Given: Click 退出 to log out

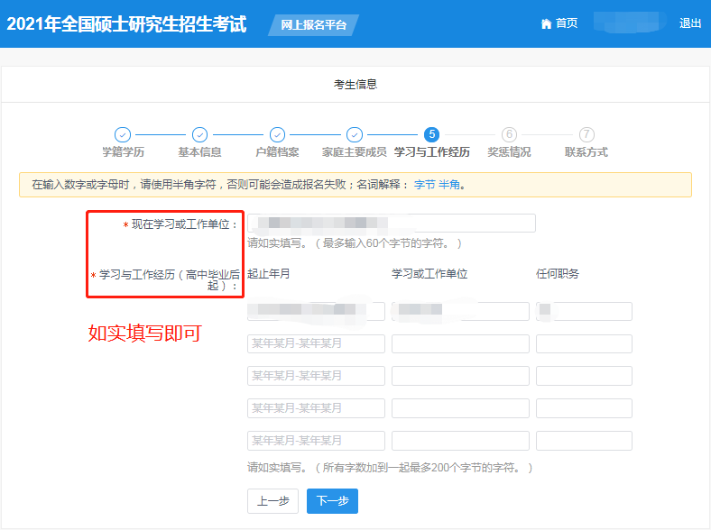Looking at the screenshot, I should point(690,23).
